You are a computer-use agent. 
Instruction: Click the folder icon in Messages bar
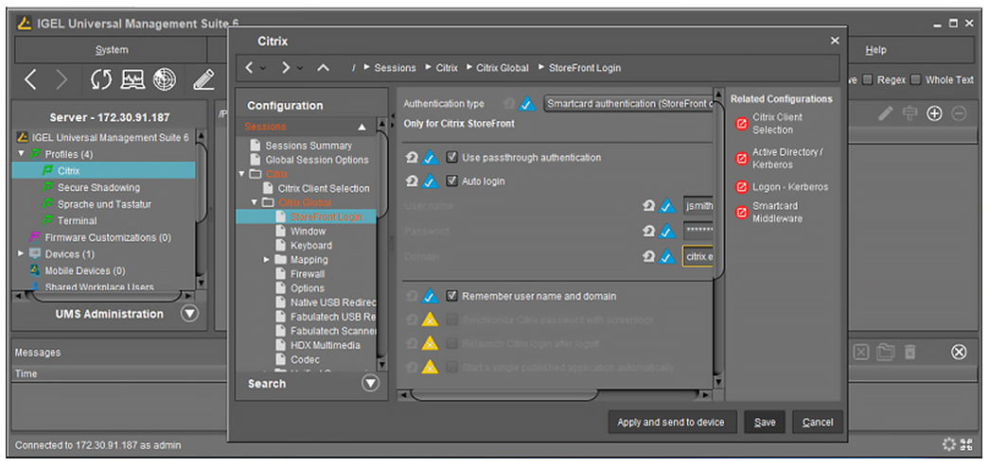click(885, 352)
